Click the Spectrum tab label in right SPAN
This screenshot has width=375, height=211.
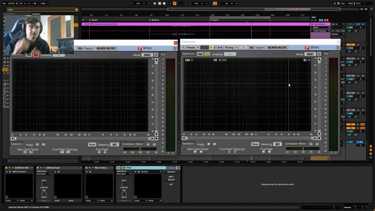189,54
